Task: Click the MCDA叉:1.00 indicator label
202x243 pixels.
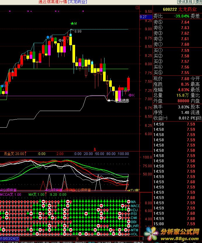Action: pyautogui.click(x=10, y=195)
